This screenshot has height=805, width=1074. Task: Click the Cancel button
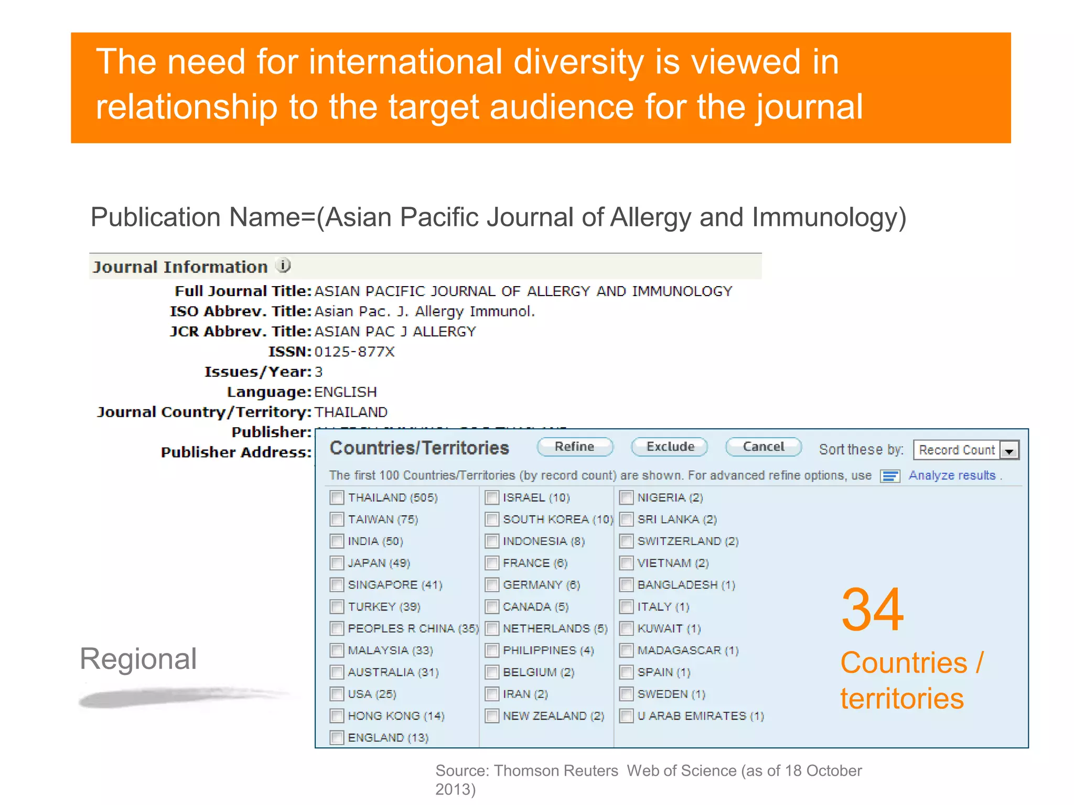coord(764,447)
